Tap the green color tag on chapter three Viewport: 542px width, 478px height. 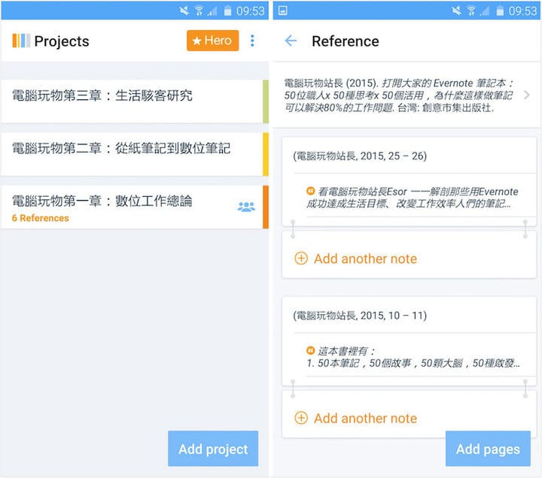(x=266, y=101)
